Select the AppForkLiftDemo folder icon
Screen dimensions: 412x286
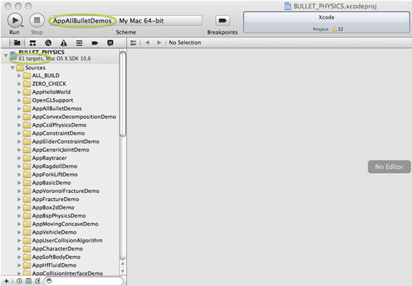[26, 174]
